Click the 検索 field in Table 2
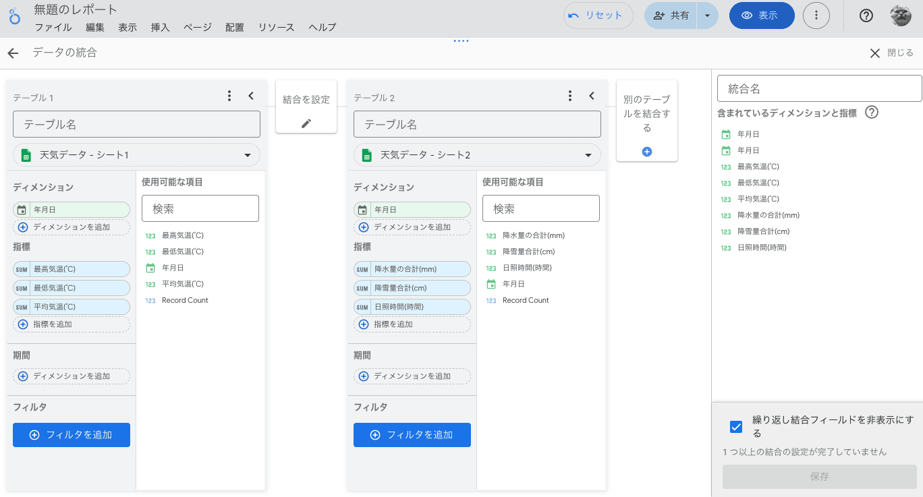The image size is (923, 497). click(540, 208)
